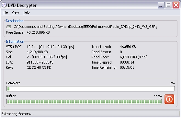181x118 pixels.
Task: Click the Size value 4,219,488 KB
Action: (37, 52)
